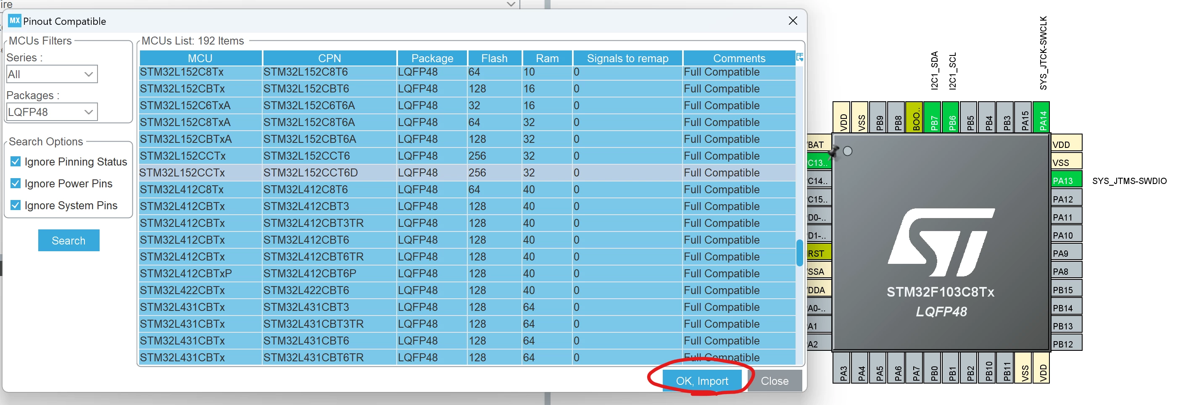The height and width of the screenshot is (405, 1186).
Task: Open the collapsed dropdown arrow above the dialog
Action: pyautogui.click(x=511, y=4)
